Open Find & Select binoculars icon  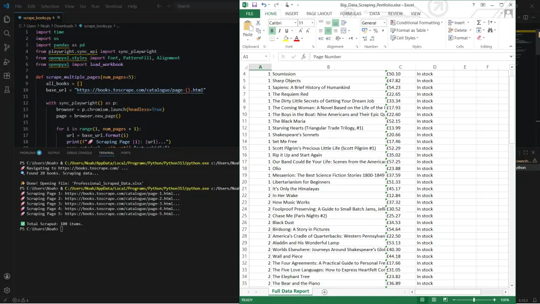pyautogui.click(x=490, y=31)
